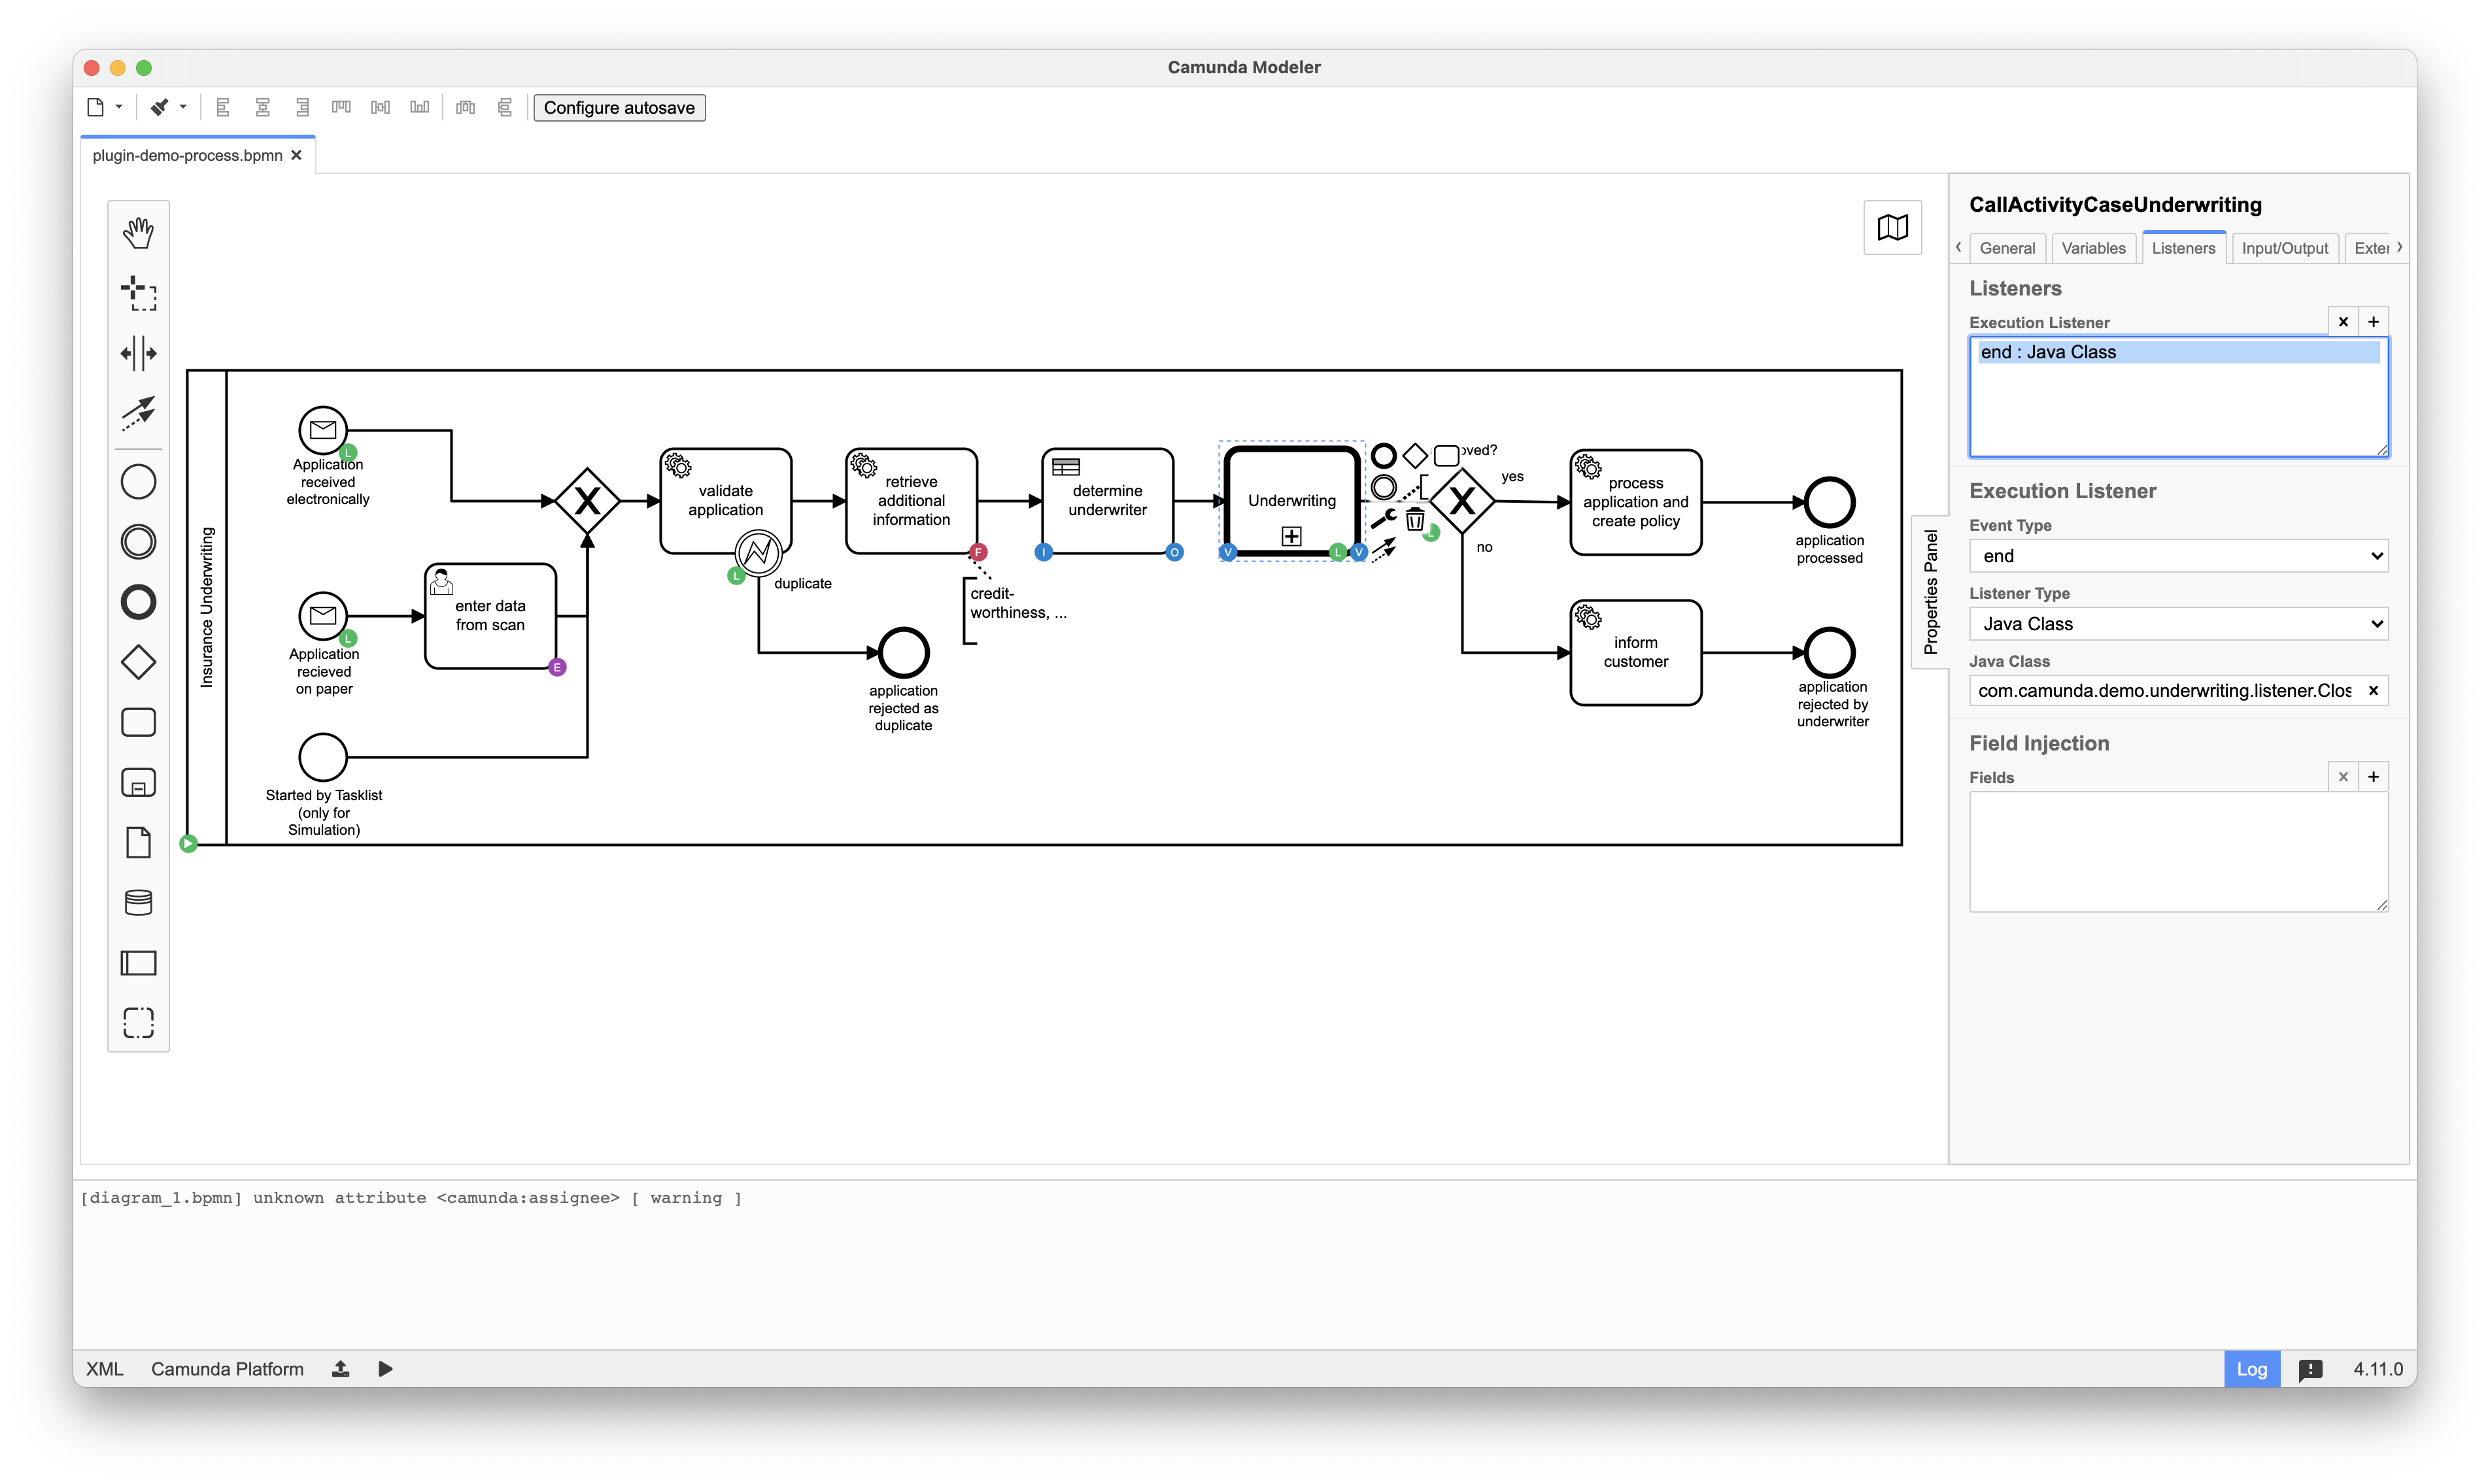The width and height of the screenshot is (2490, 1484).
Task: Click the start instance play icon
Action: click(385, 1369)
